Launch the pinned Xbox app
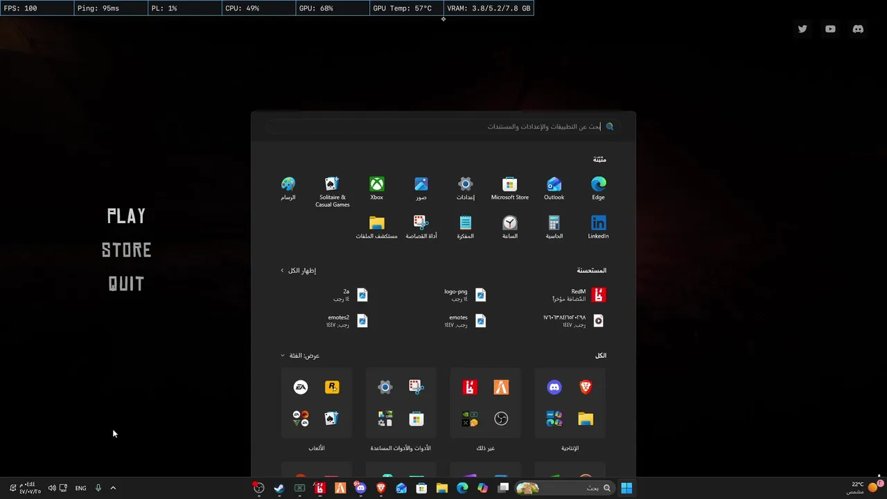Screen dimensions: 887x499 [x=376, y=188]
